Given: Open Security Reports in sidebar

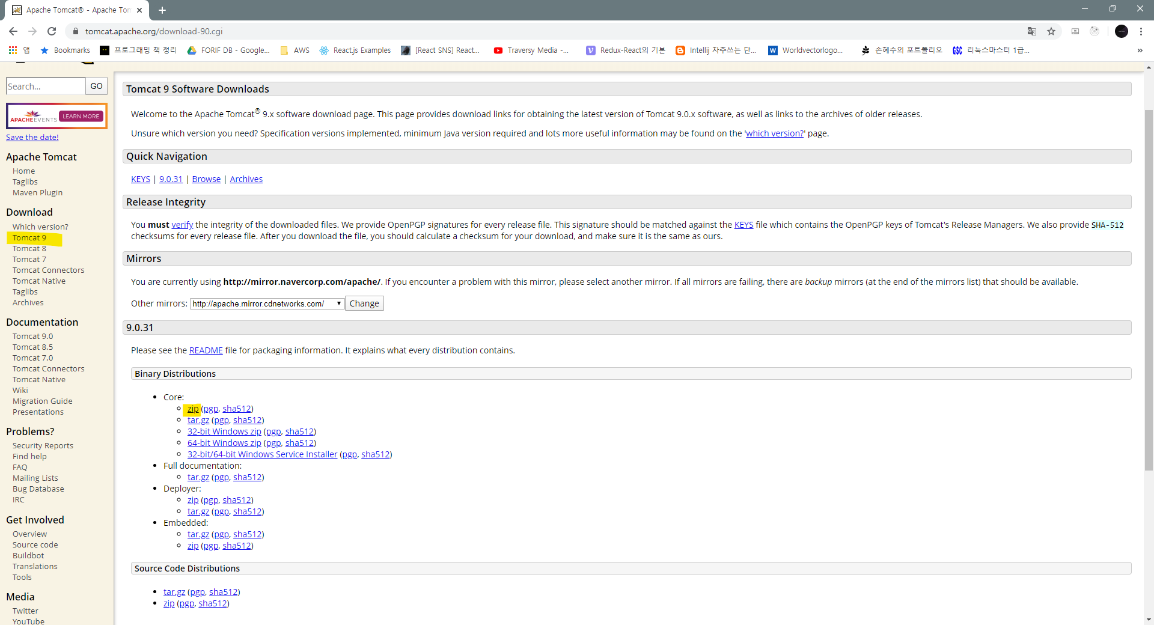Looking at the screenshot, I should point(43,446).
